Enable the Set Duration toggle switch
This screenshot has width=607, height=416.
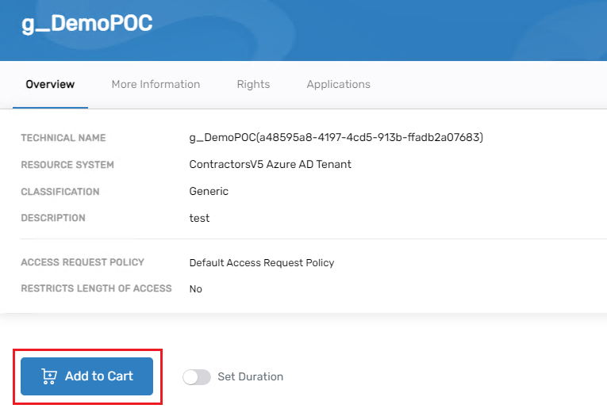(x=197, y=377)
